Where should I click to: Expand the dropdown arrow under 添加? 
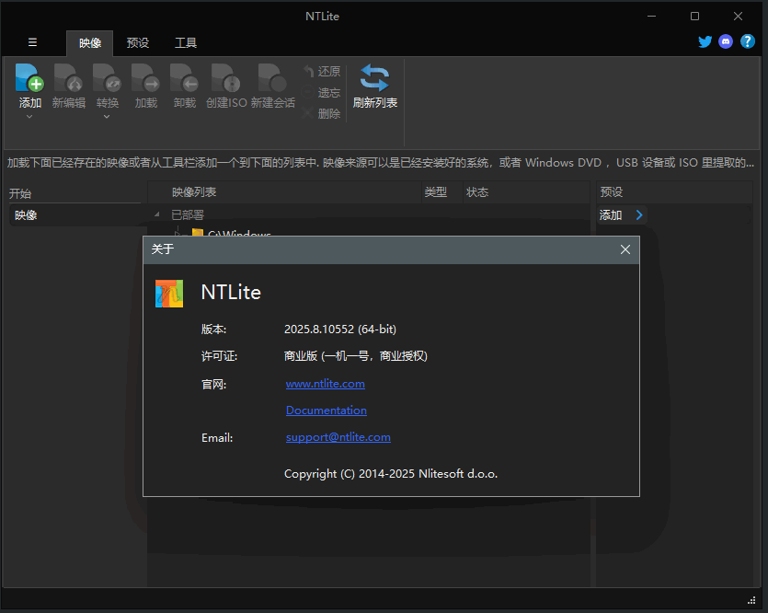pyautogui.click(x=29, y=117)
